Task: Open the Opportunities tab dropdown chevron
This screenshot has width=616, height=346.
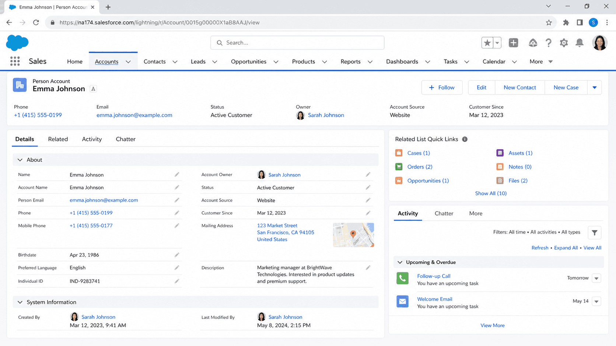Action: [x=276, y=62]
